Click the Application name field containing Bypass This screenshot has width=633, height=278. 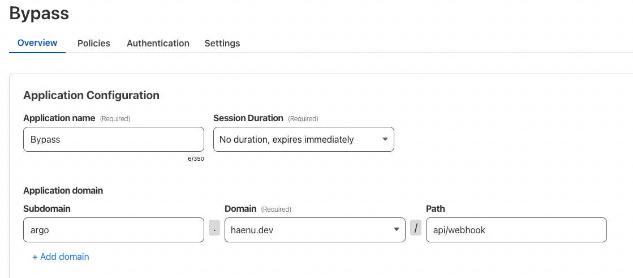114,139
